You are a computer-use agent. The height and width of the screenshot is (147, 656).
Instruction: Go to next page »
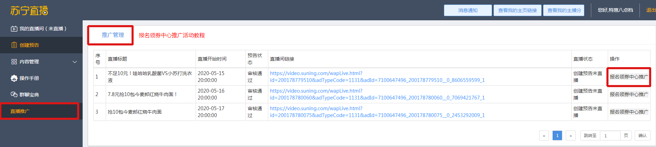(x=571, y=136)
